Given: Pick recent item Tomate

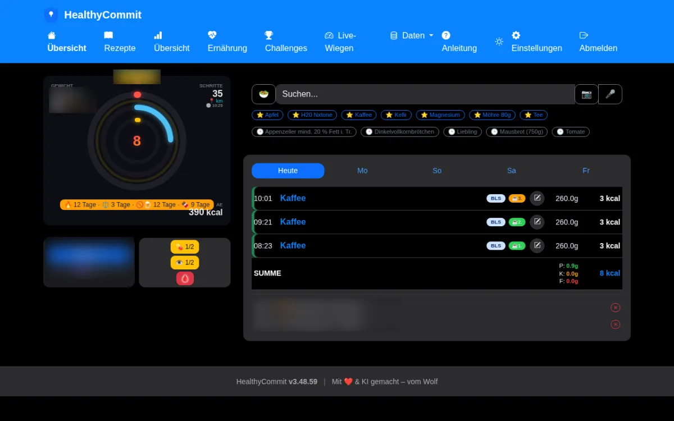Looking at the screenshot, I should (x=571, y=132).
